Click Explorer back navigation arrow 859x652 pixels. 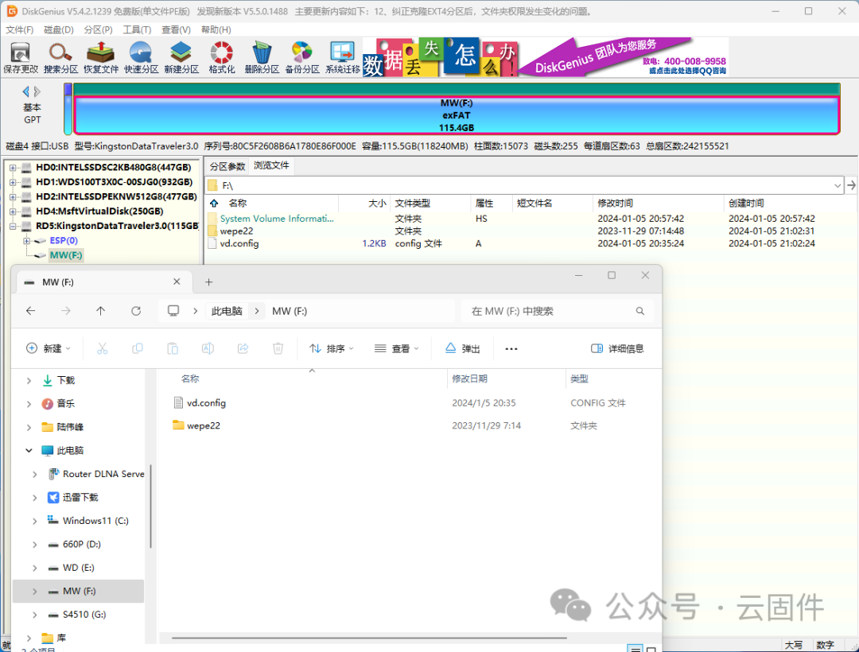(x=31, y=311)
